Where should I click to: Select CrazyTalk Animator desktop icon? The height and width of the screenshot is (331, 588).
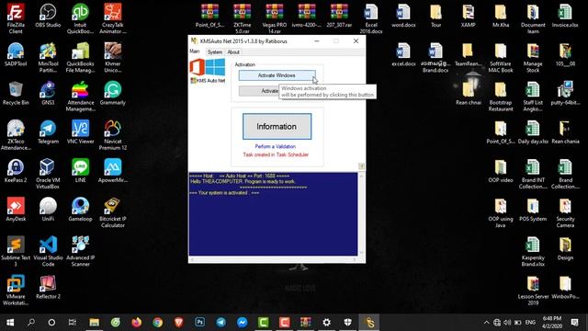[x=112, y=18]
